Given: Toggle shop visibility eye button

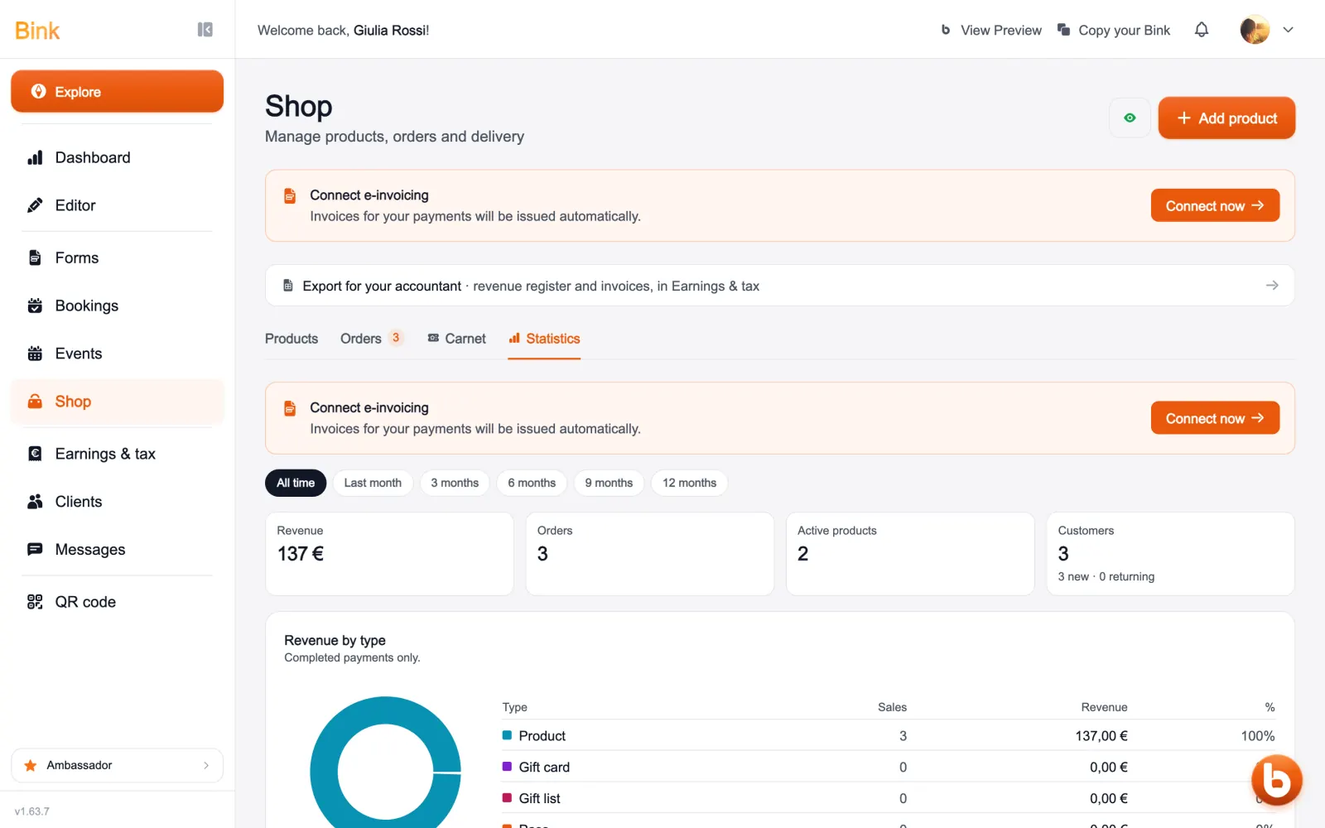Looking at the screenshot, I should (1130, 118).
